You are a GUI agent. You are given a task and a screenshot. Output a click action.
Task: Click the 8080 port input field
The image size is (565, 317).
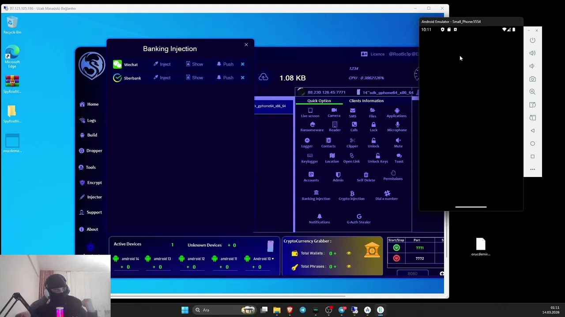tap(412, 273)
